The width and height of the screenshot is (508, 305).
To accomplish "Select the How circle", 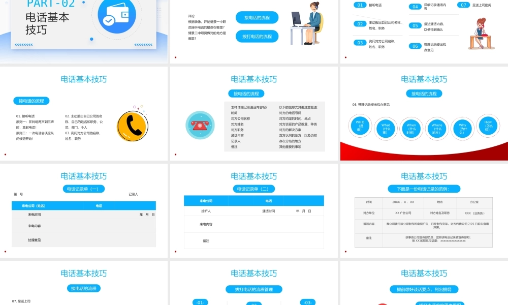I will pyautogui.click(x=488, y=126).
